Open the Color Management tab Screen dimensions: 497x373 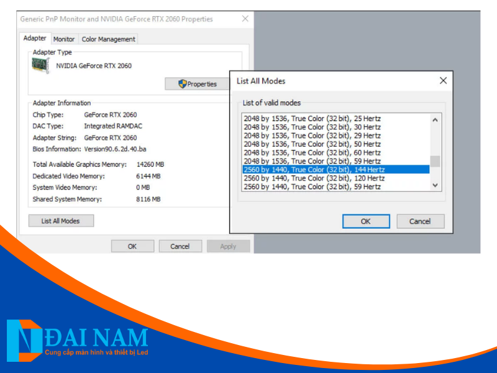(x=108, y=39)
